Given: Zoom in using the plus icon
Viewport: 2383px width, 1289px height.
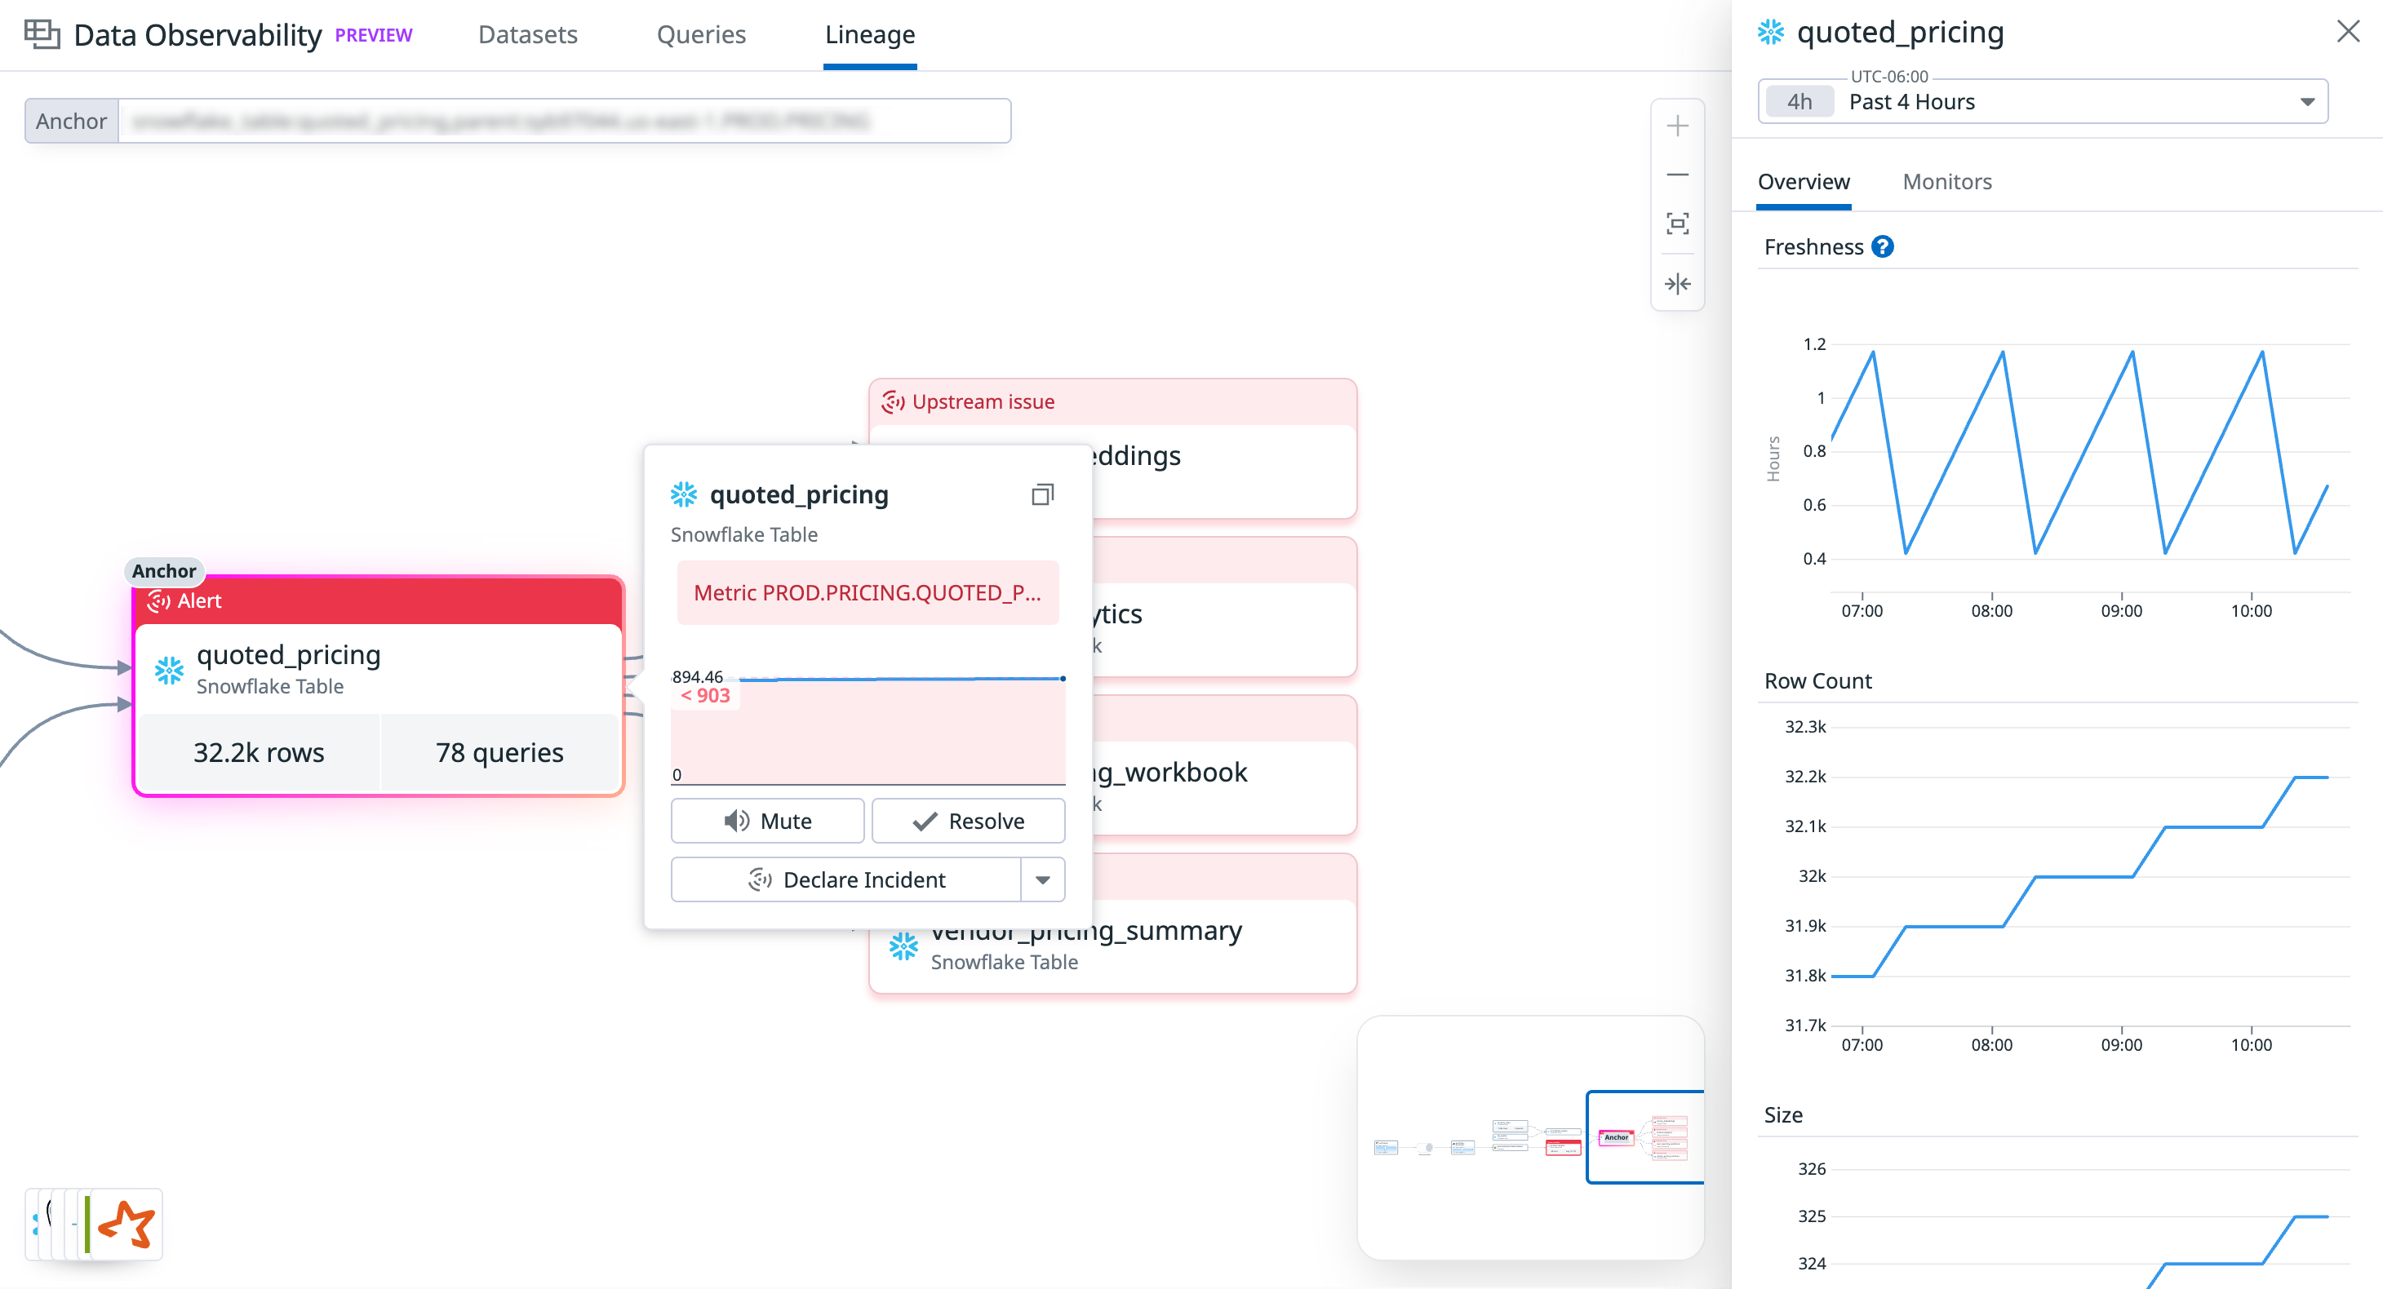Looking at the screenshot, I should tap(1677, 126).
